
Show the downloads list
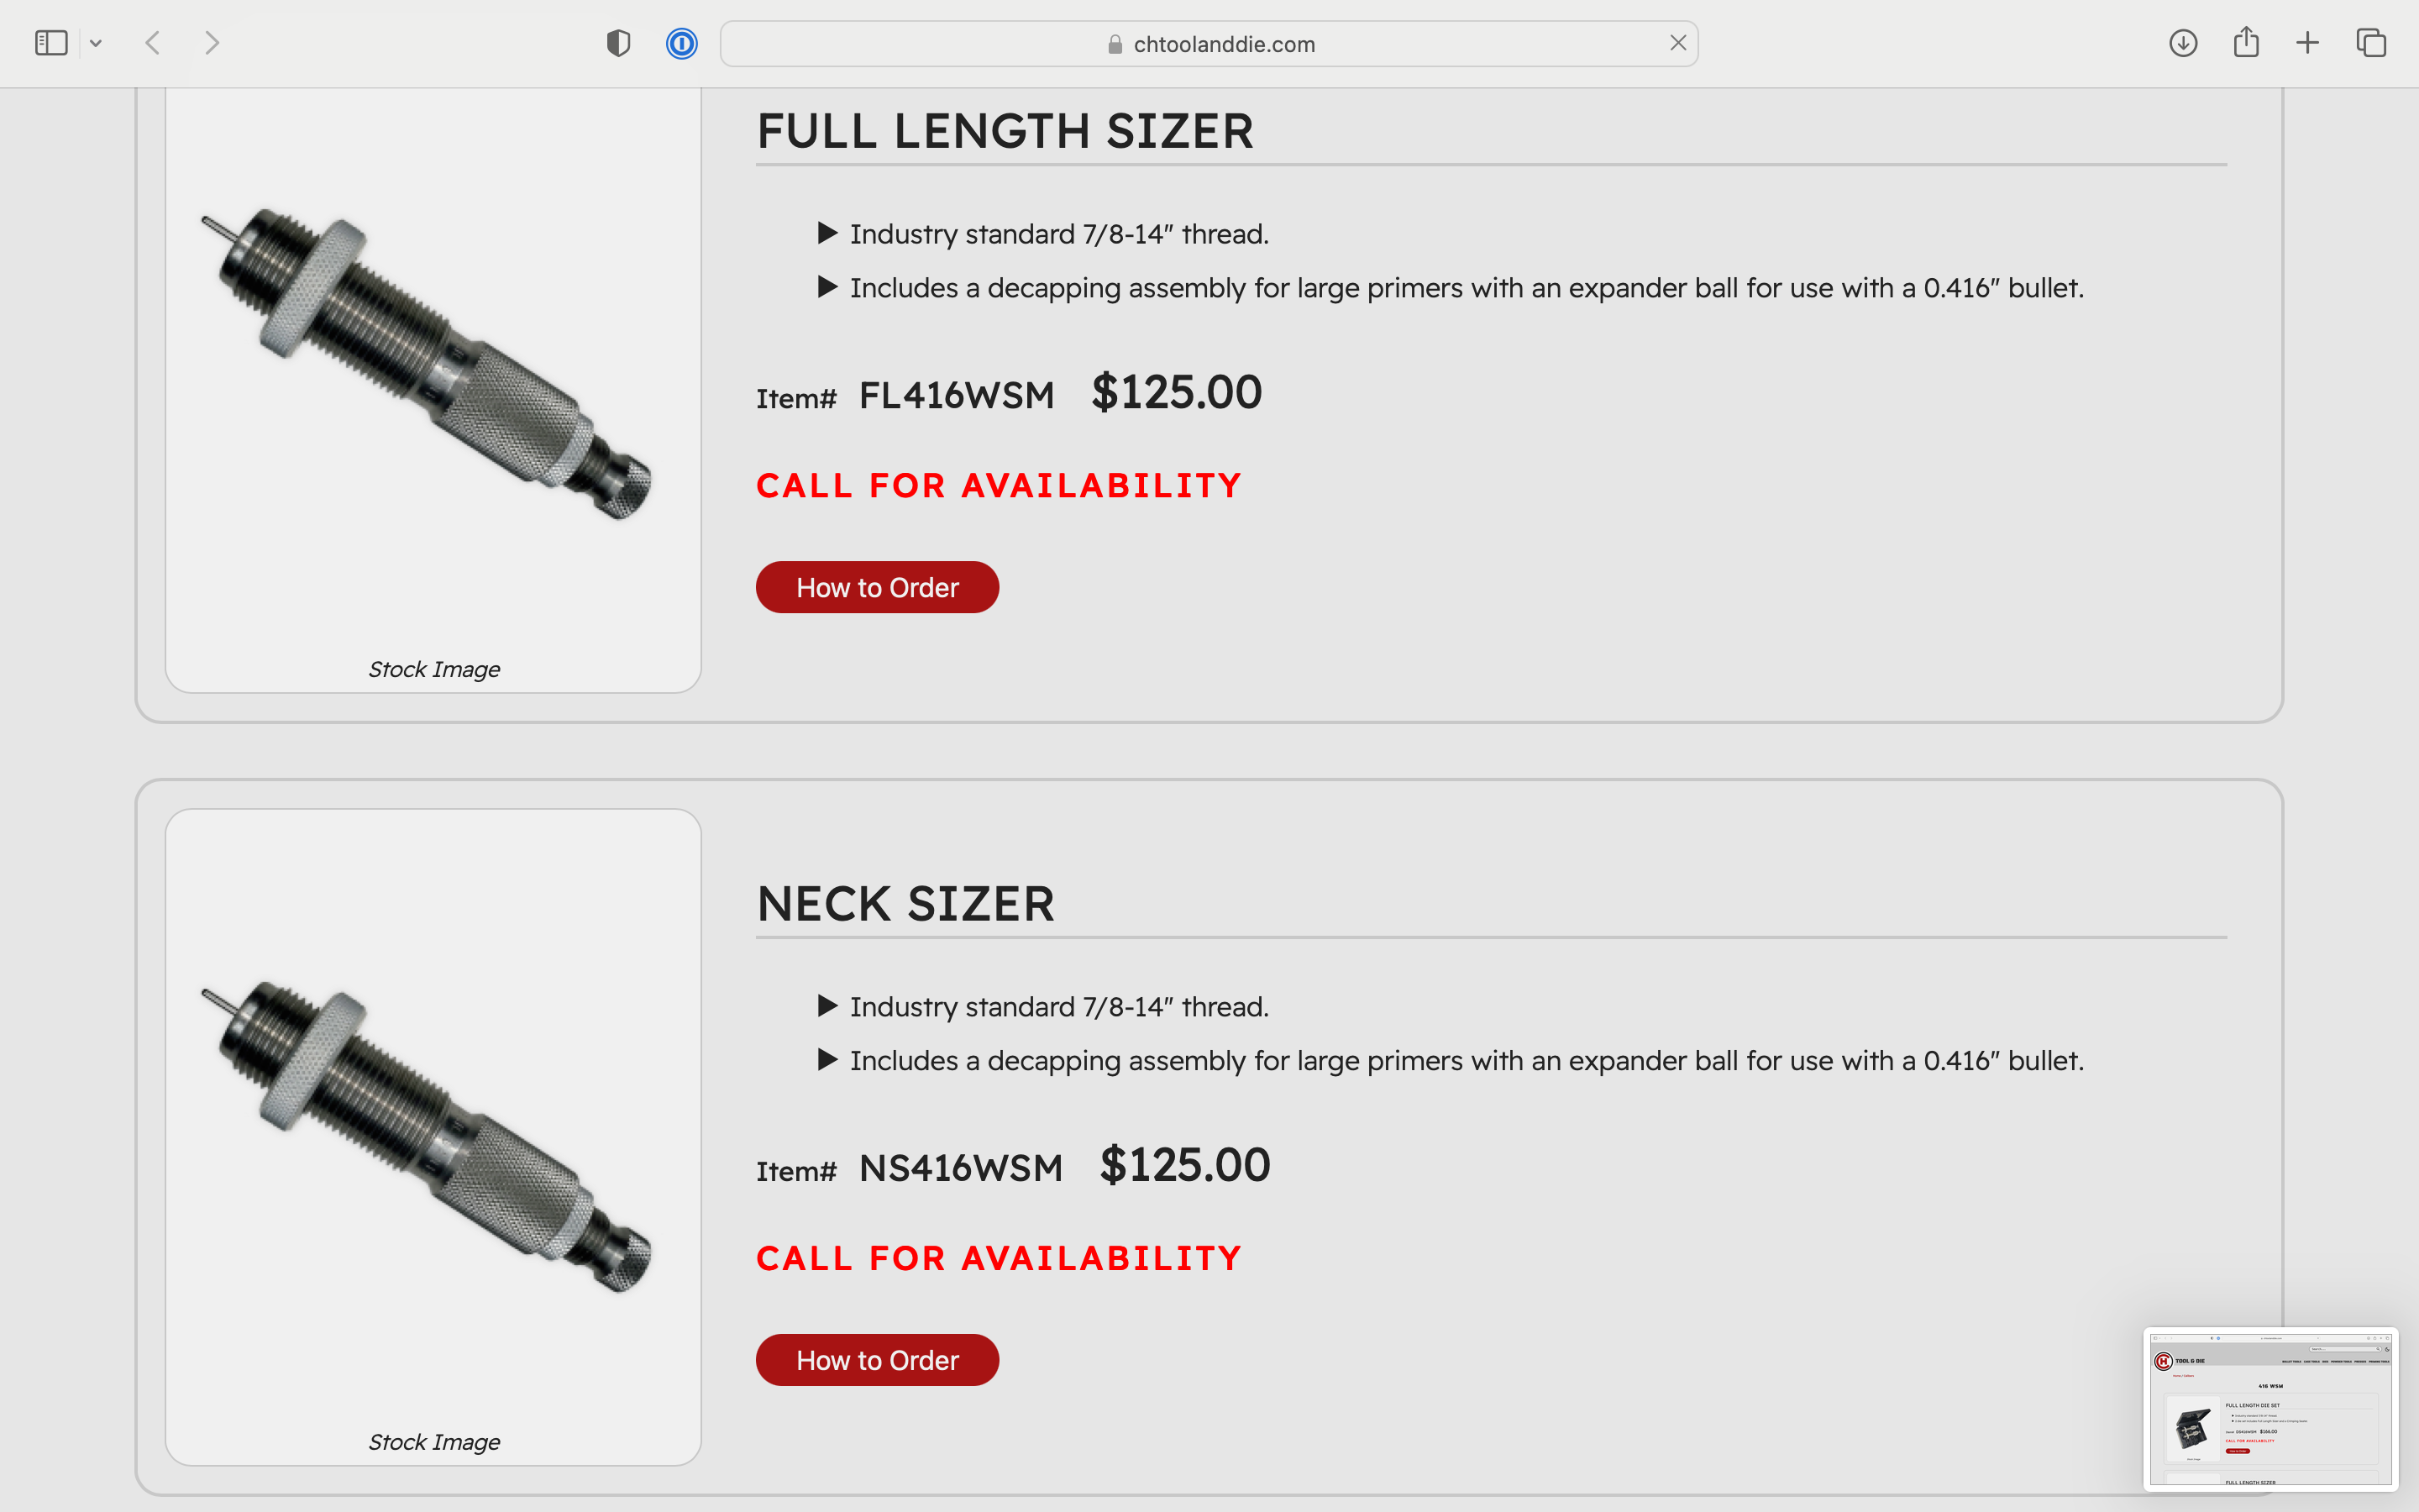coord(2183,43)
